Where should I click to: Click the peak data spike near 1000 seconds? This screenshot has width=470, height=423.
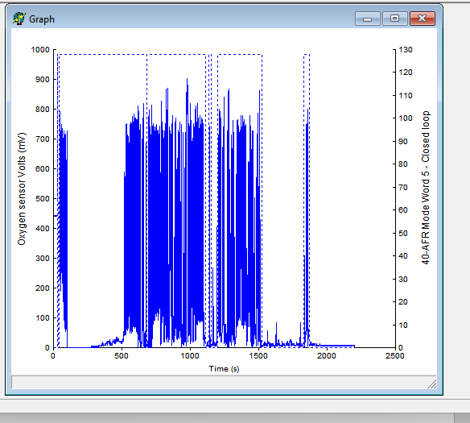pos(187,79)
